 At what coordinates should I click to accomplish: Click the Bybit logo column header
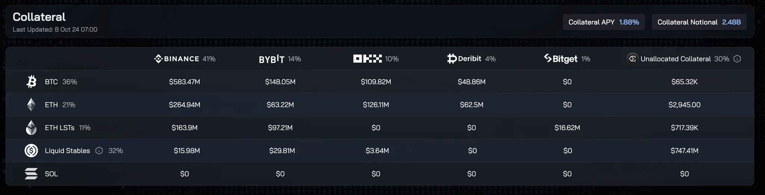pyautogui.click(x=272, y=59)
